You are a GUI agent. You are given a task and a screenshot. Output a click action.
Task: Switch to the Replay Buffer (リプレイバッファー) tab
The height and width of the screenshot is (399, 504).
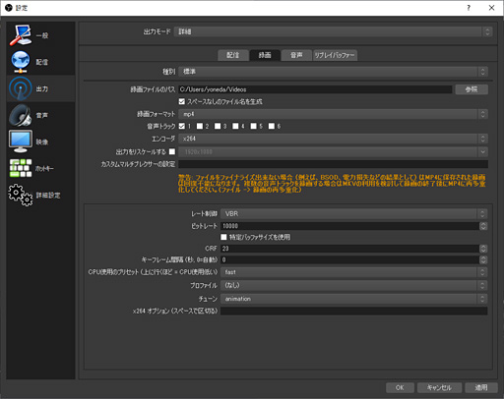[335, 55]
